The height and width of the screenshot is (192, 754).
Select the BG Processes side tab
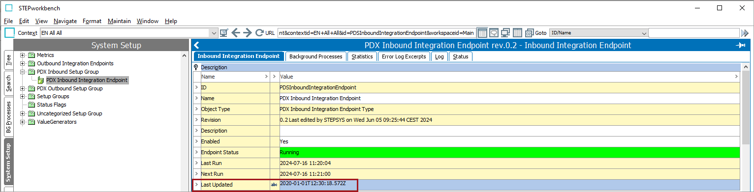click(8, 117)
